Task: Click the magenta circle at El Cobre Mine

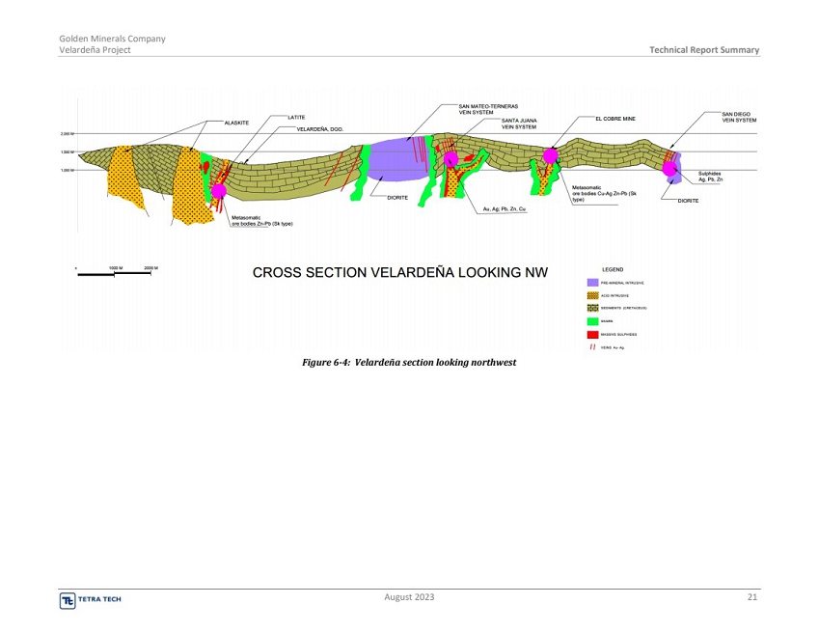Action: point(551,155)
